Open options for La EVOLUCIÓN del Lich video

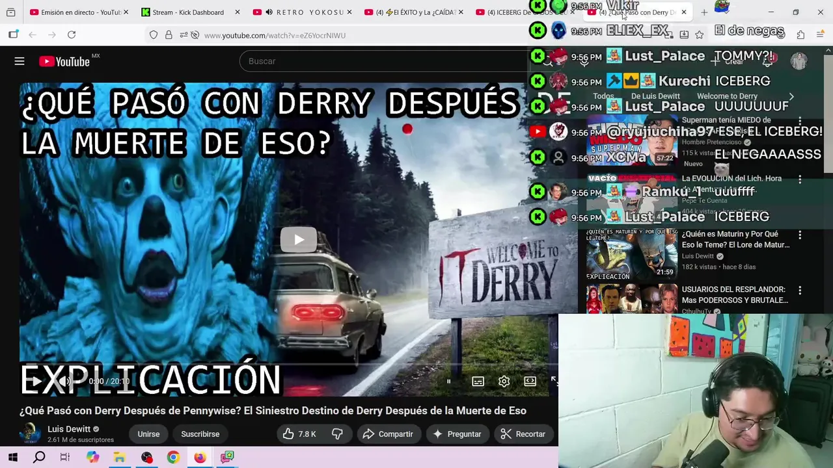[800, 179]
